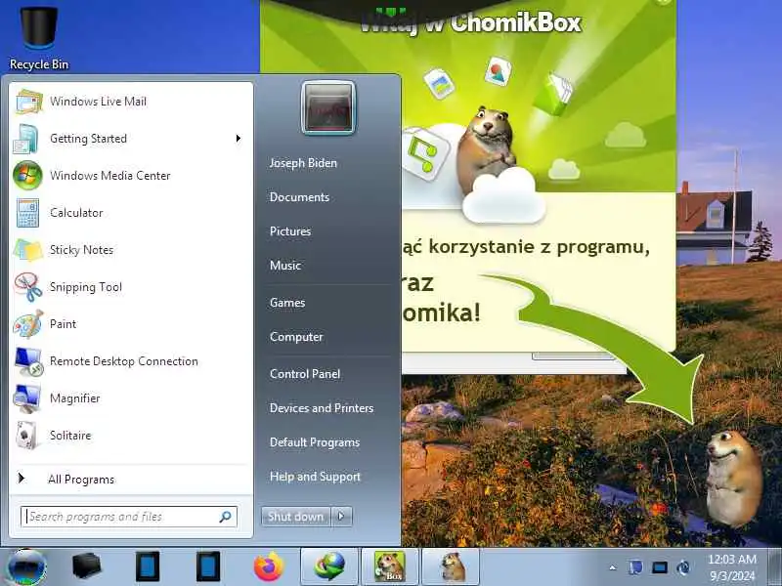This screenshot has width=782, height=586.
Task: Click the Sticky Notes icon
Action: [x=27, y=250]
